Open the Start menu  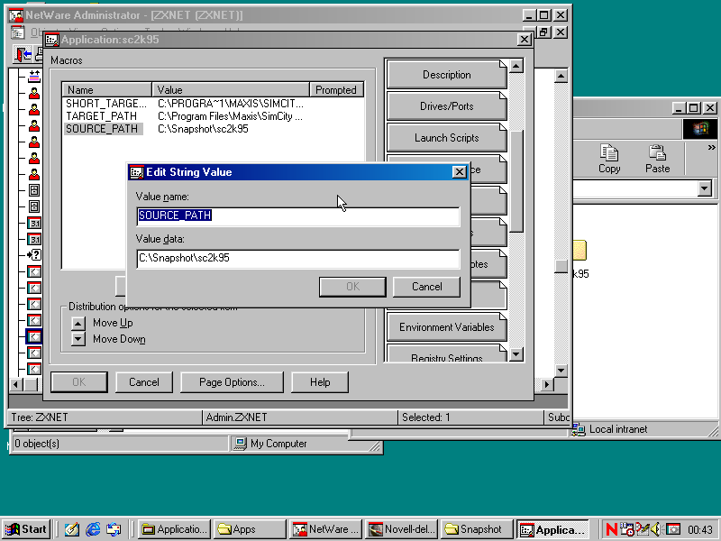click(26, 529)
